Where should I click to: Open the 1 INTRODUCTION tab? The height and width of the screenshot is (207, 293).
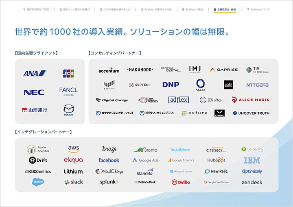click(36, 9)
